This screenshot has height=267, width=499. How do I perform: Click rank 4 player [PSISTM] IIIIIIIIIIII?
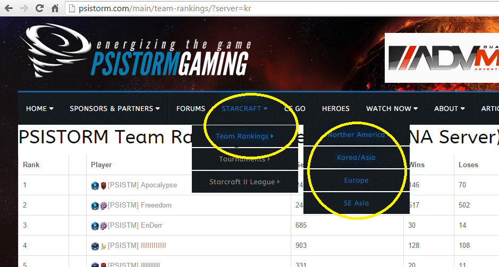pyautogui.click(x=137, y=245)
